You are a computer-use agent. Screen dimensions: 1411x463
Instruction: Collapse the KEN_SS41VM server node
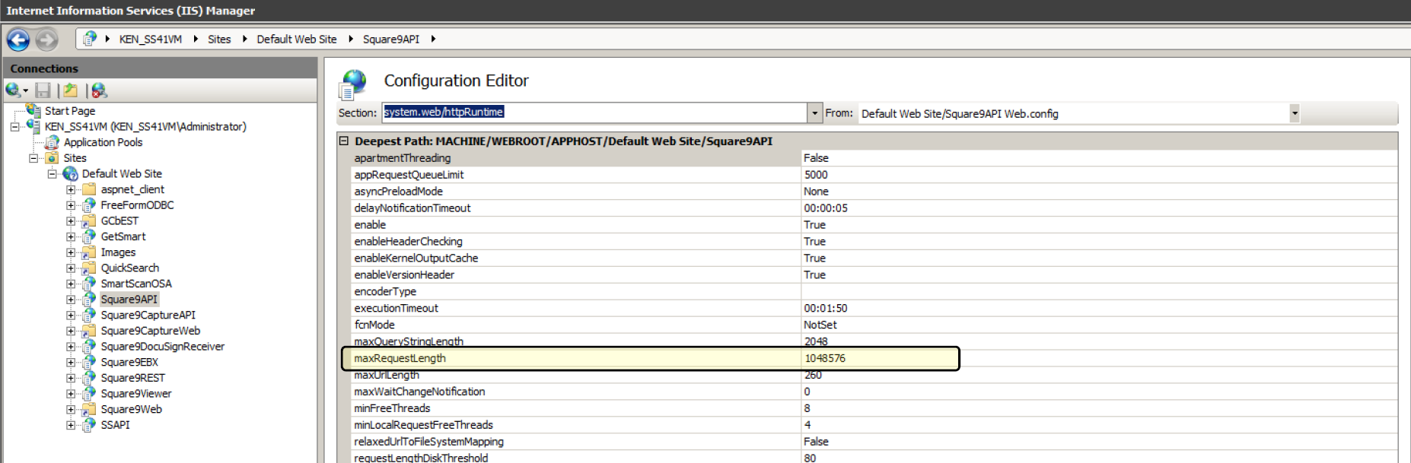pos(14,127)
